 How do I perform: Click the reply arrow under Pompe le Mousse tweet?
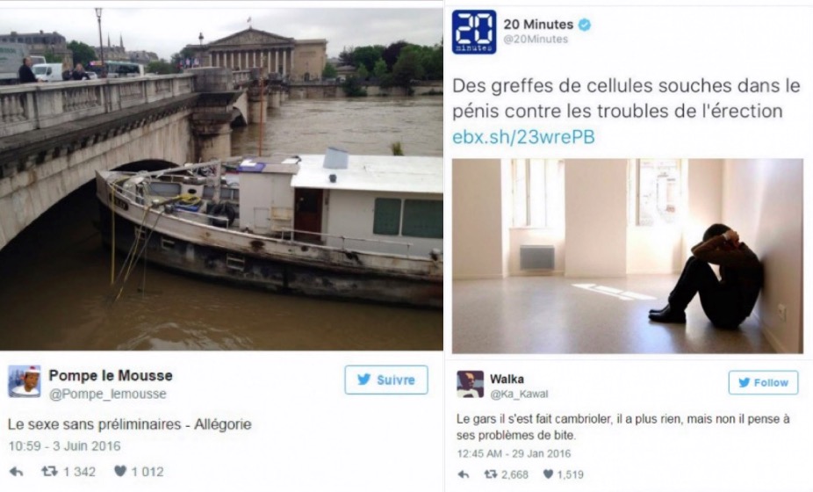click(16, 472)
